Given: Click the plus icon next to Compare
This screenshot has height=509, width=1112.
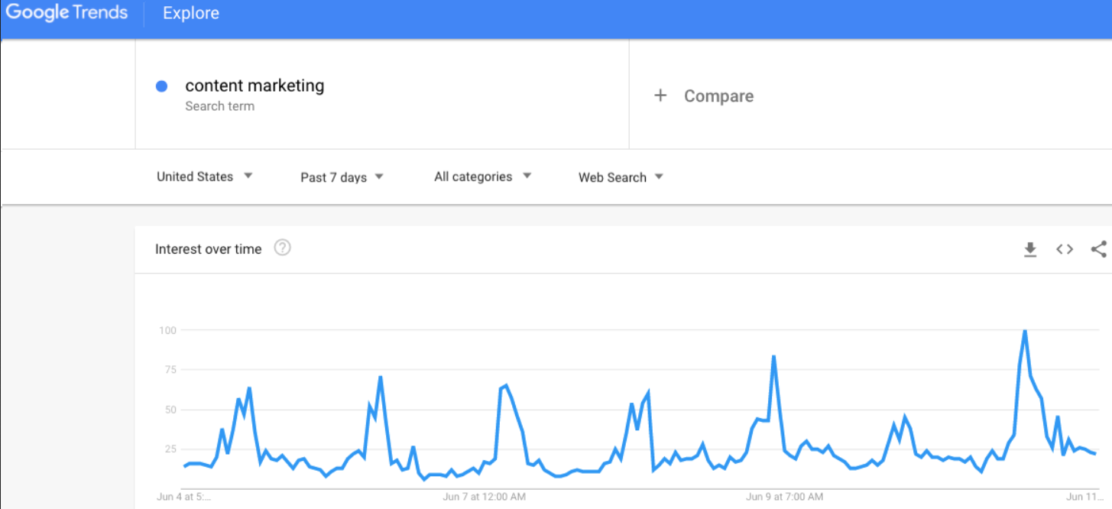Looking at the screenshot, I should (x=660, y=96).
